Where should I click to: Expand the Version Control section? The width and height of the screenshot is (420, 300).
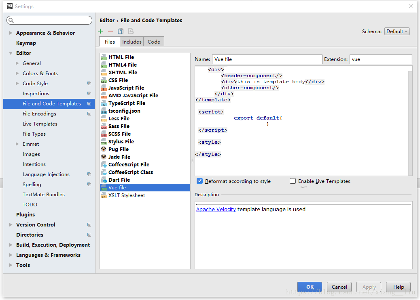(x=11, y=224)
